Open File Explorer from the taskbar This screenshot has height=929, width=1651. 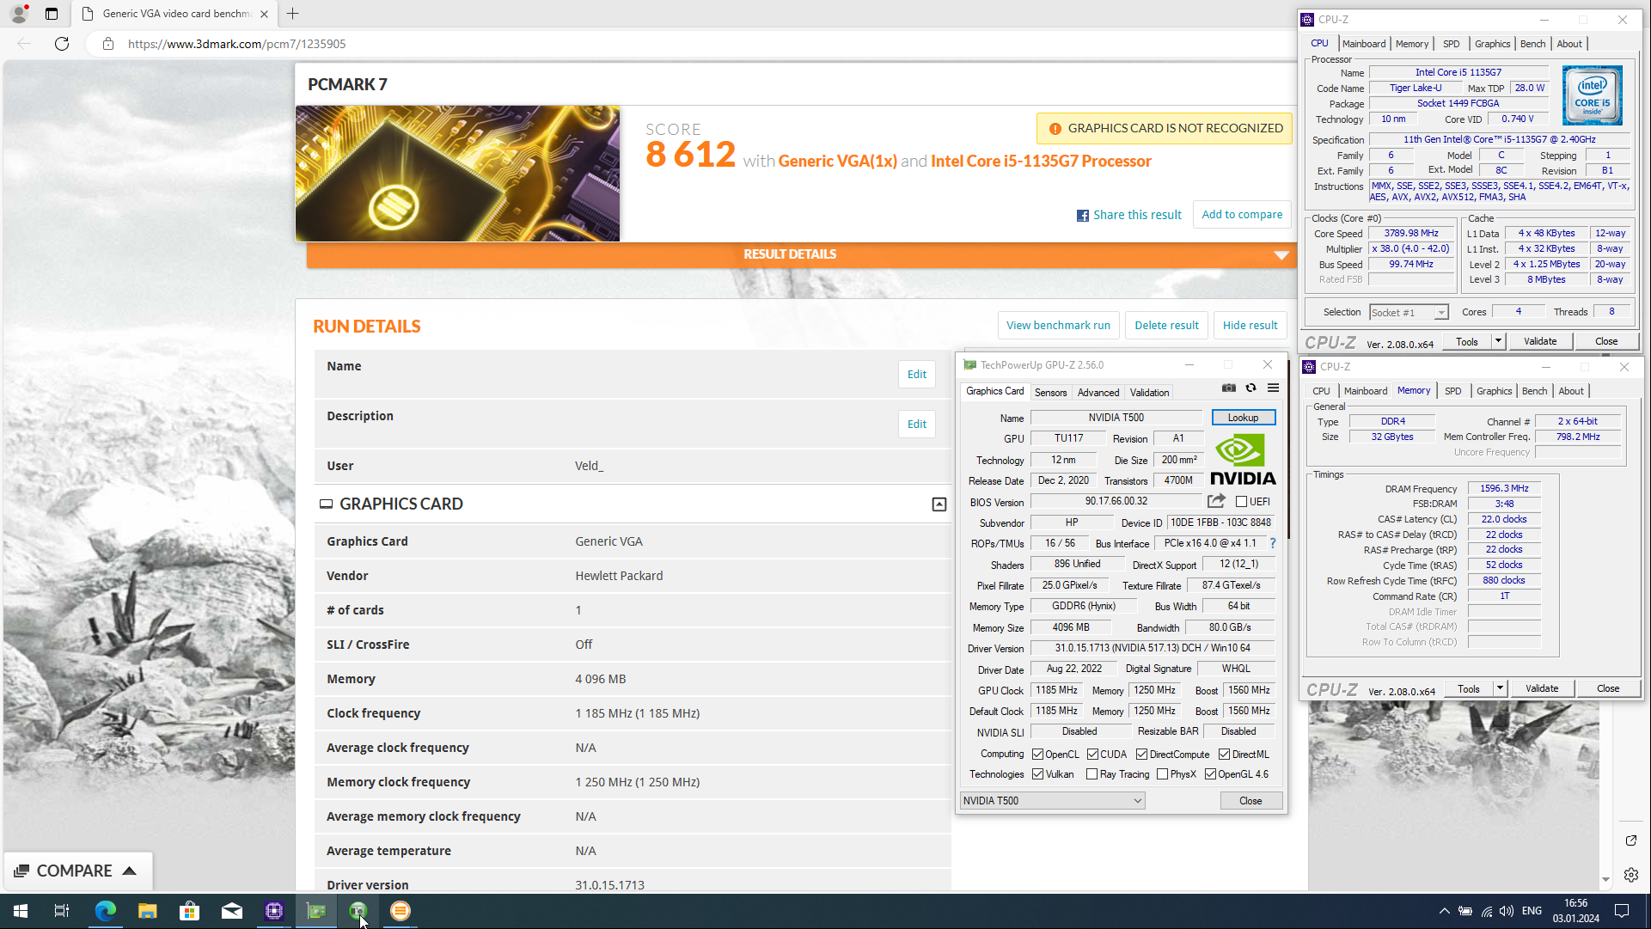click(147, 911)
